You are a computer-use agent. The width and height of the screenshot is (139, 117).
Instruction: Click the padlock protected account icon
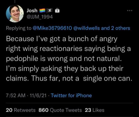coord(57,10)
